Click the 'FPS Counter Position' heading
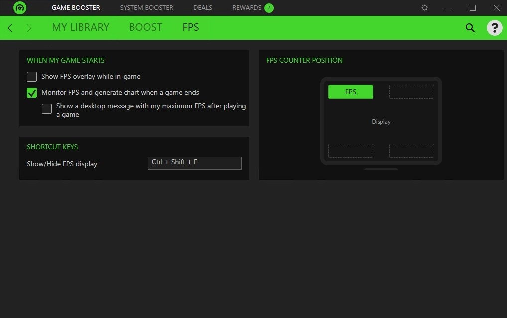The width and height of the screenshot is (507, 318). pos(304,60)
